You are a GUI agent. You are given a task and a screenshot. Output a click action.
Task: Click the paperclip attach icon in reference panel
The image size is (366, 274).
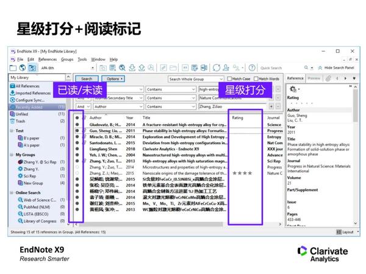click(328, 79)
